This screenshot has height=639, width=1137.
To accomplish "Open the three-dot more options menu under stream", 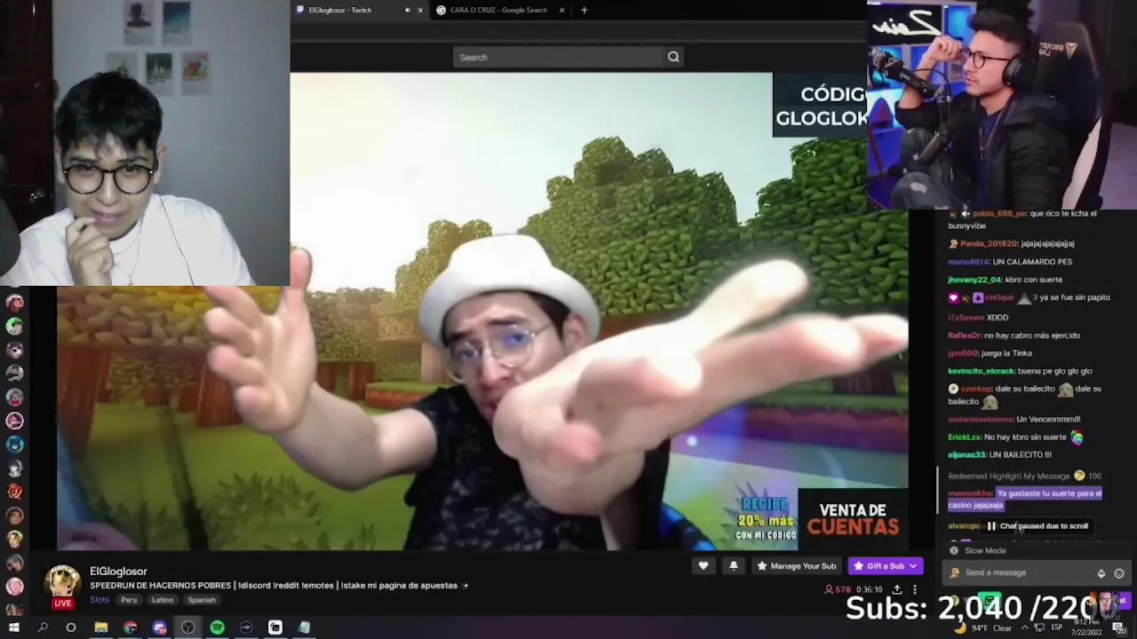I will (x=915, y=589).
